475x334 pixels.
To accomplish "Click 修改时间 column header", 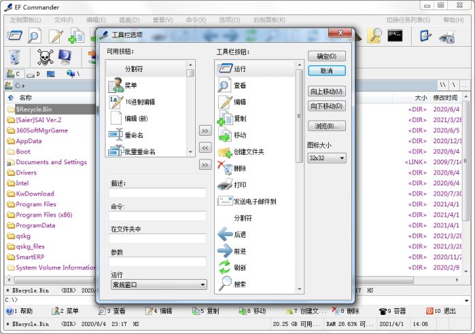I will coord(445,98).
